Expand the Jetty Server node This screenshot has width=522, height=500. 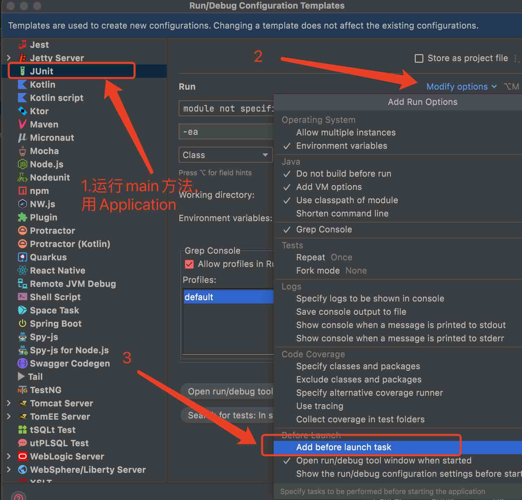point(9,58)
